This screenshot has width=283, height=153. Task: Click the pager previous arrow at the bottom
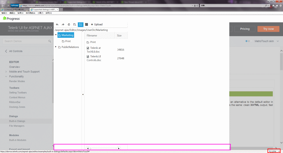pyautogui.click(x=88, y=148)
